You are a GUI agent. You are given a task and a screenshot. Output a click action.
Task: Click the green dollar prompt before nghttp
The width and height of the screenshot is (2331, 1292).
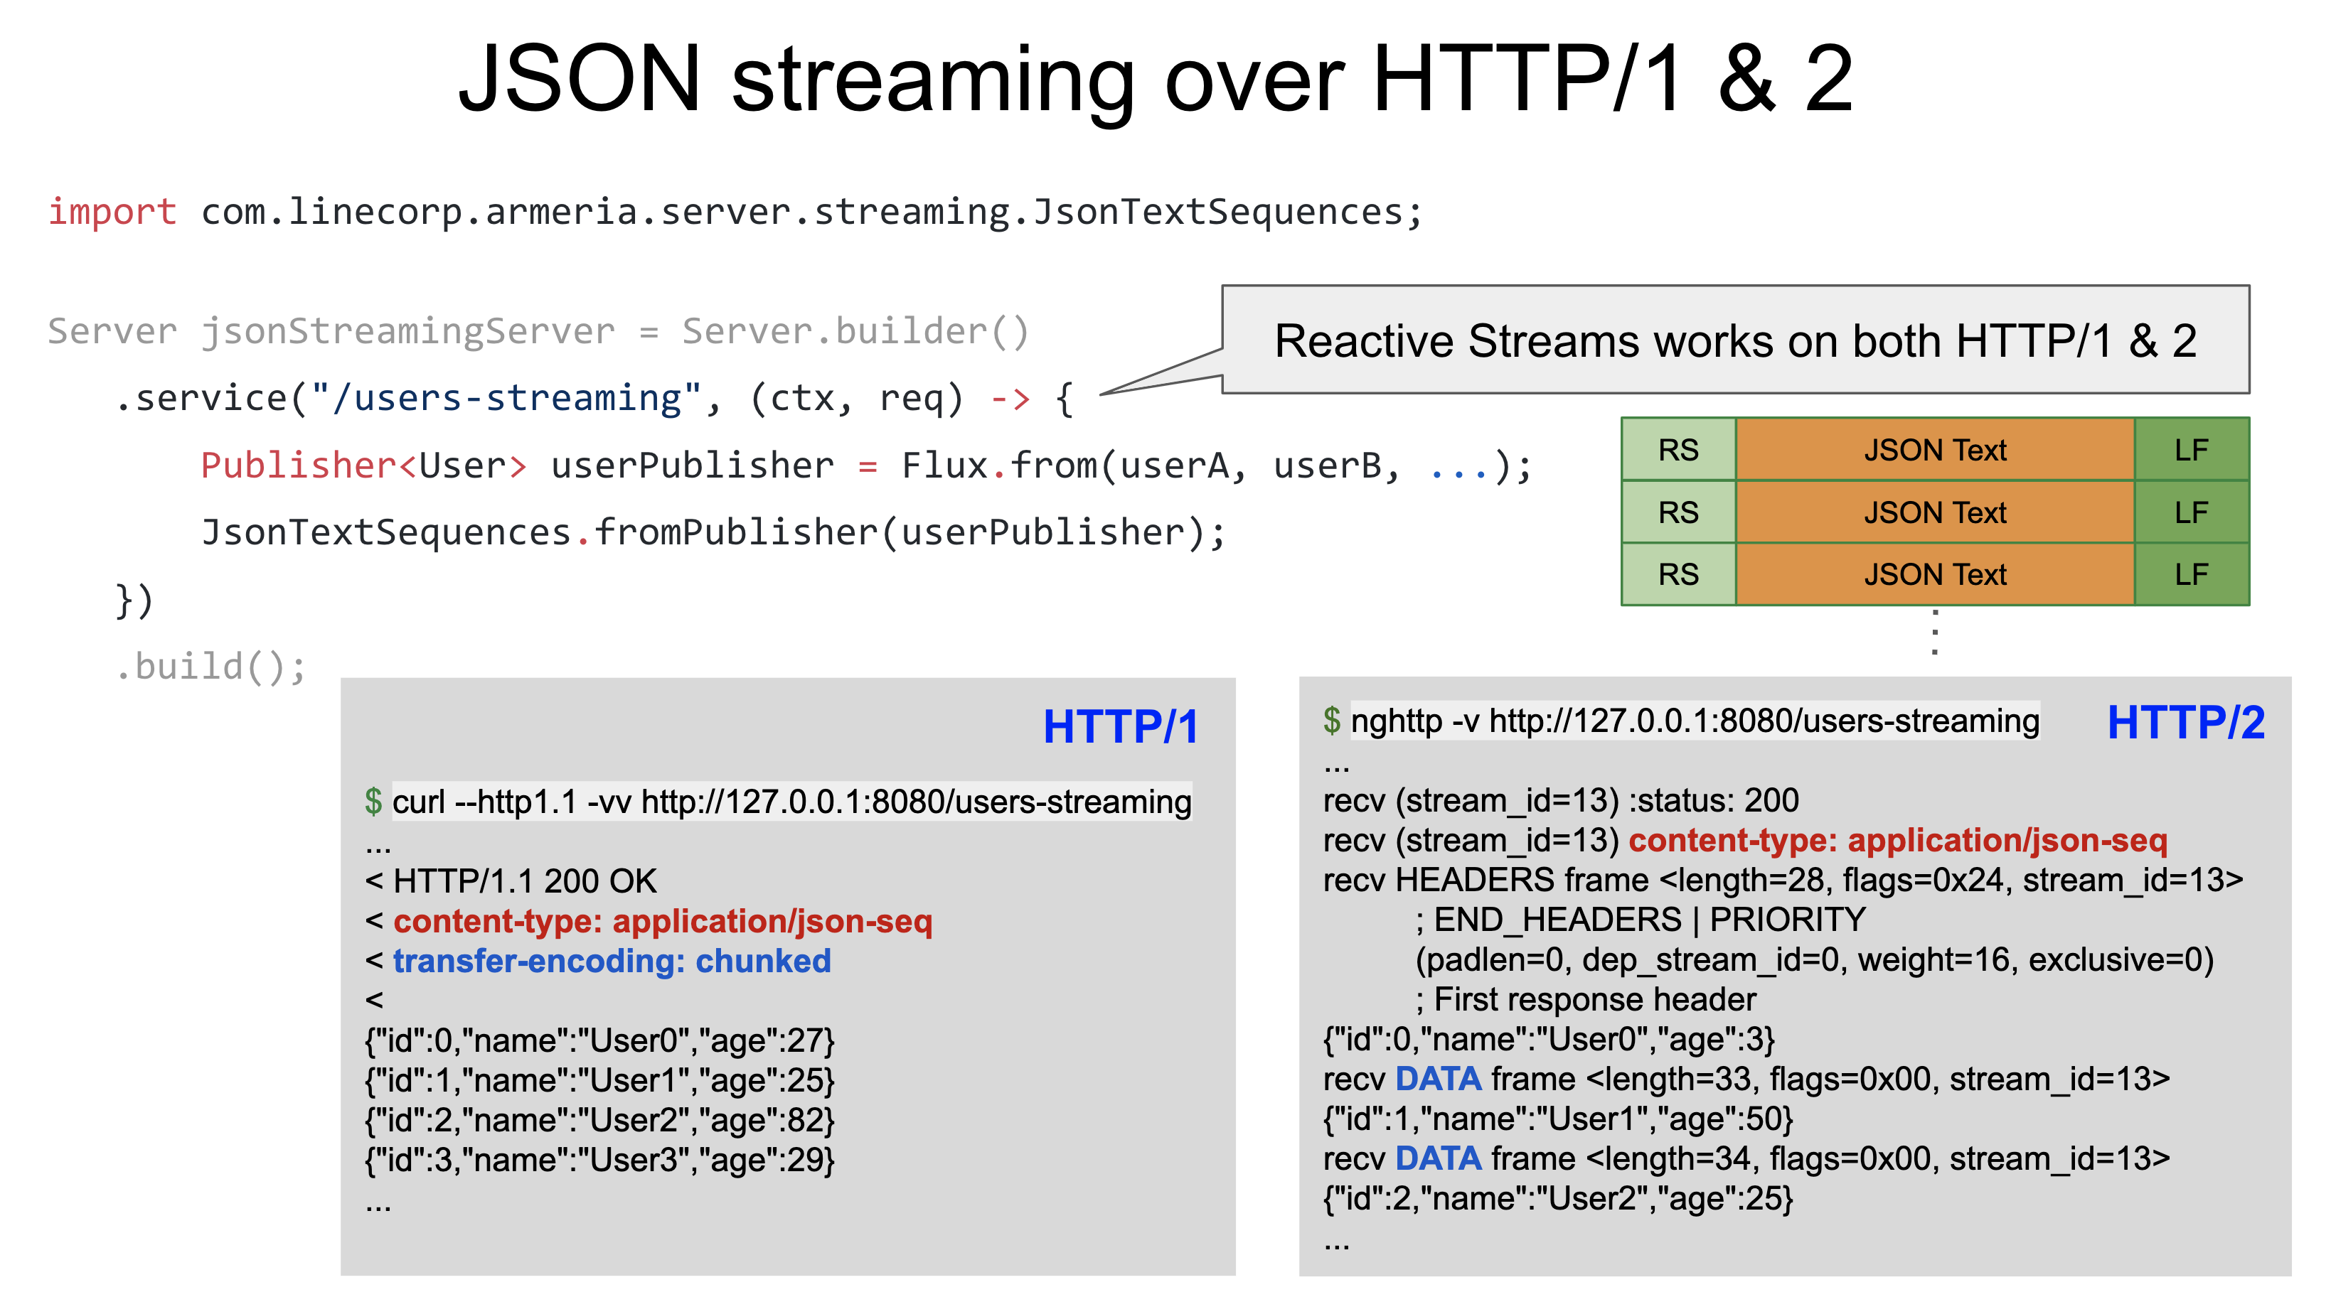pyautogui.click(x=1331, y=721)
